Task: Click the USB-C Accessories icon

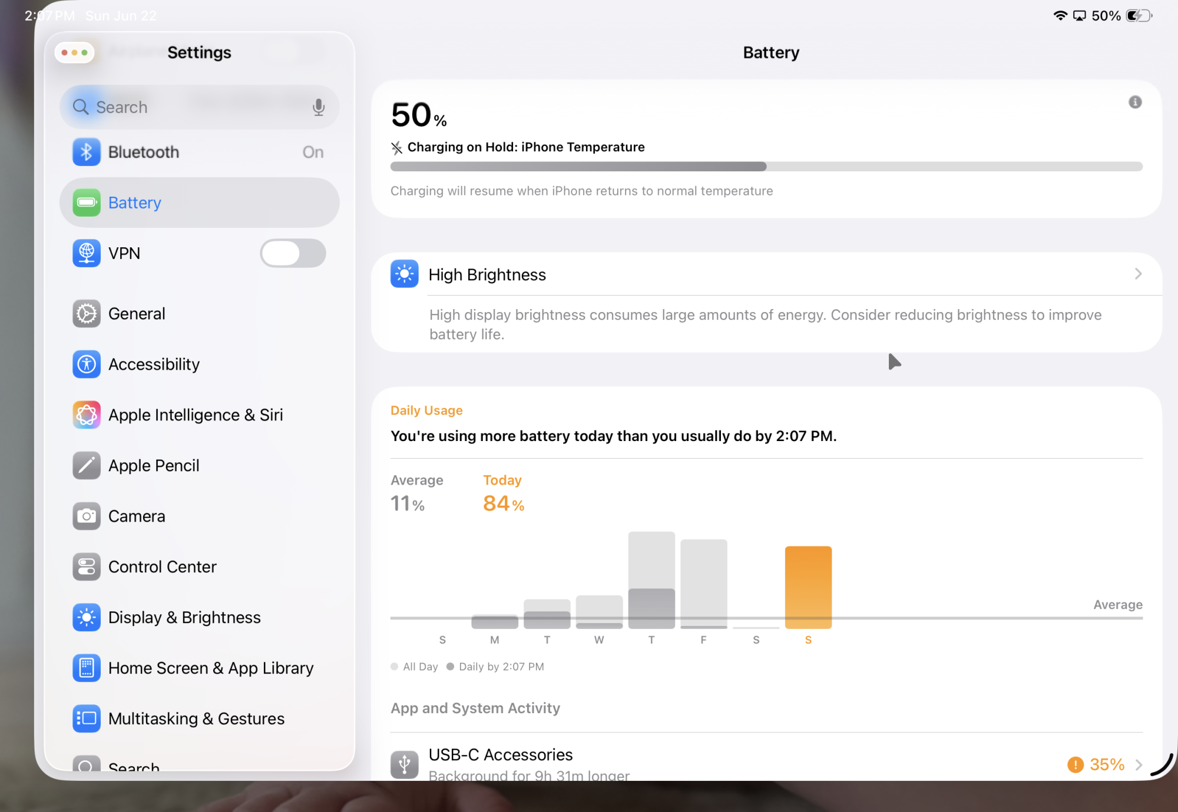Action: click(405, 764)
